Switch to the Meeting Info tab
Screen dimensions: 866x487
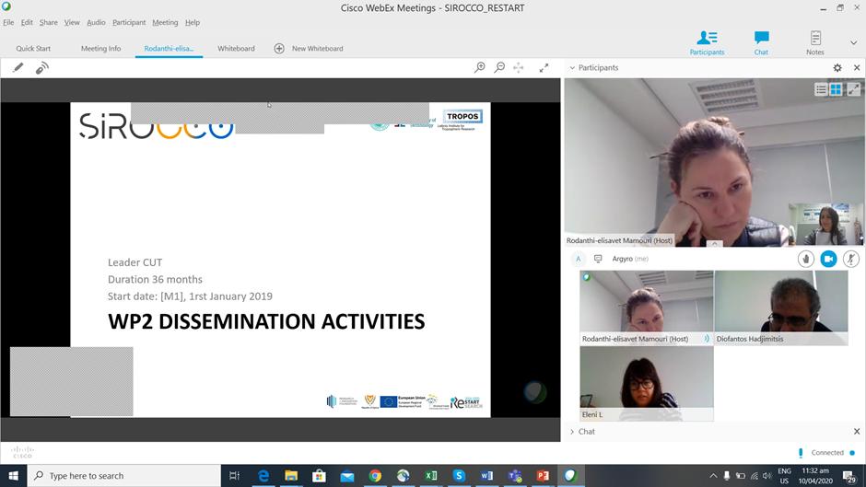[x=100, y=49]
